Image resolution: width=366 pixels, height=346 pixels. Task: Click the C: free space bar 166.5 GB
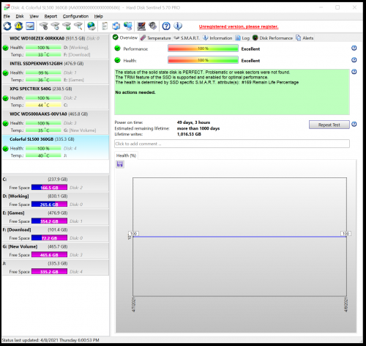(49, 188)
